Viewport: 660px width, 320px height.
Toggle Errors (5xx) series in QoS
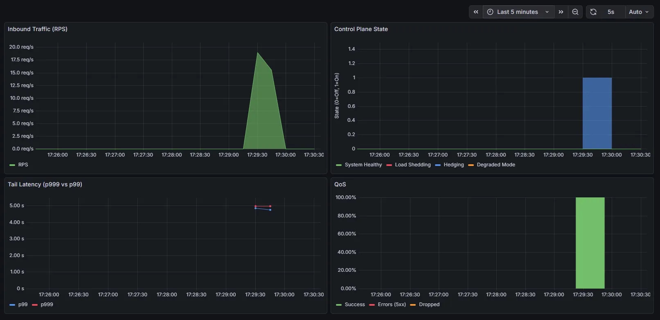coord(392,304)
